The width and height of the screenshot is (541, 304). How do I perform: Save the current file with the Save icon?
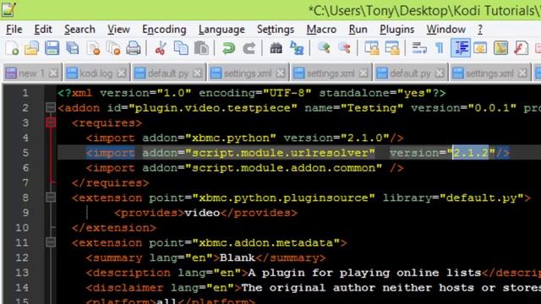(x=52, y=48)
